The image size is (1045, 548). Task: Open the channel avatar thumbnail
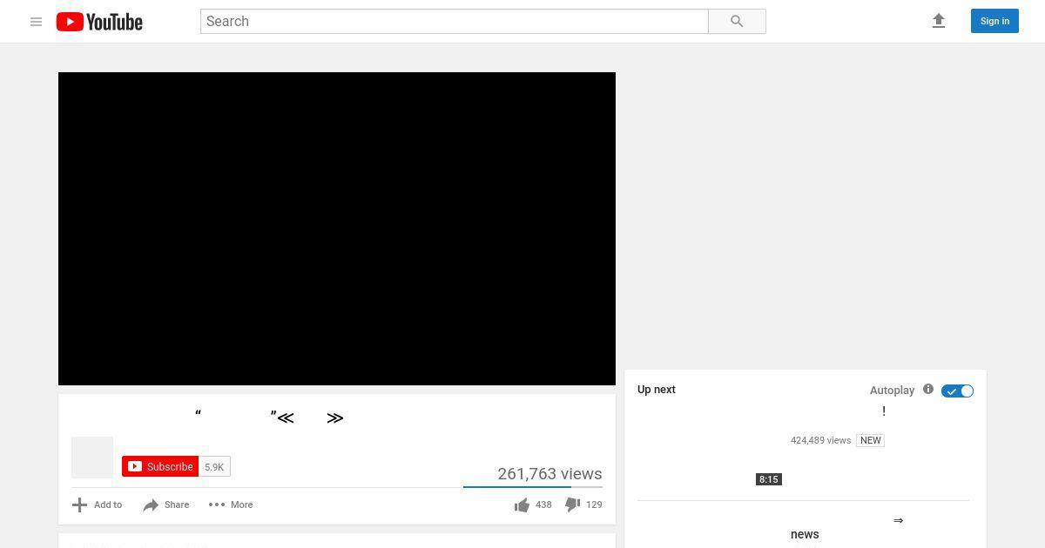92,458
